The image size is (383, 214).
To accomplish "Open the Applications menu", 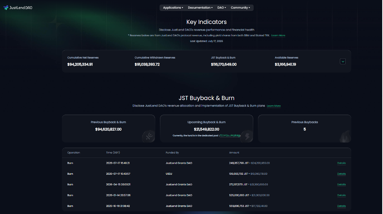I will pyautogui.click(x=173, y=7).
